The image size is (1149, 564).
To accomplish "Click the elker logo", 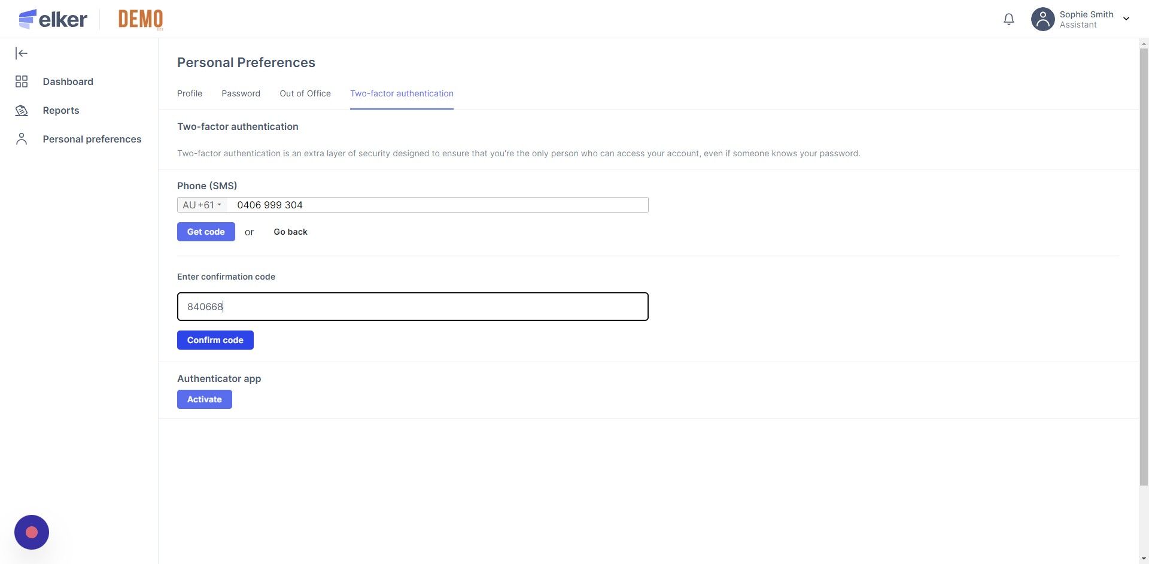I will coord(53,19).
